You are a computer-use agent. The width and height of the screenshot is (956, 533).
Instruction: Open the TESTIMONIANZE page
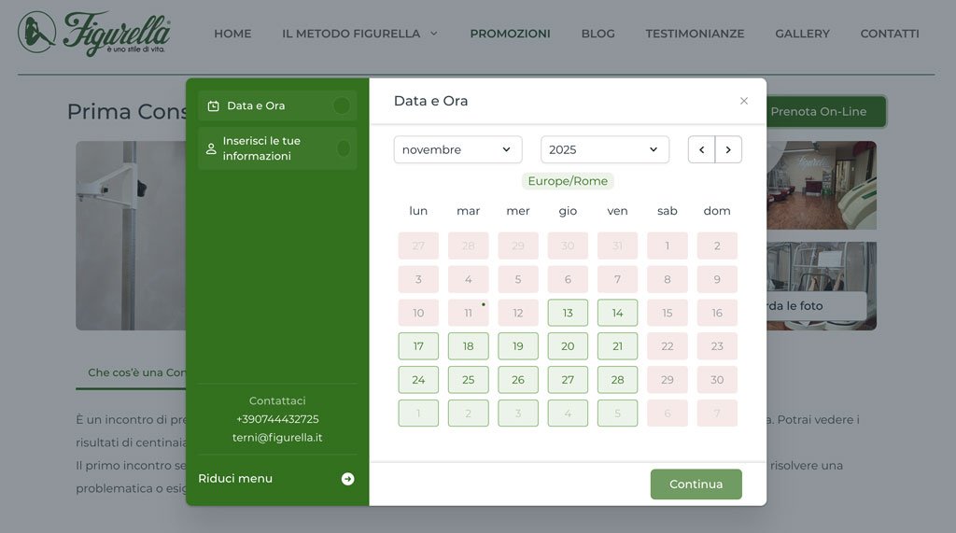(695, 34)
